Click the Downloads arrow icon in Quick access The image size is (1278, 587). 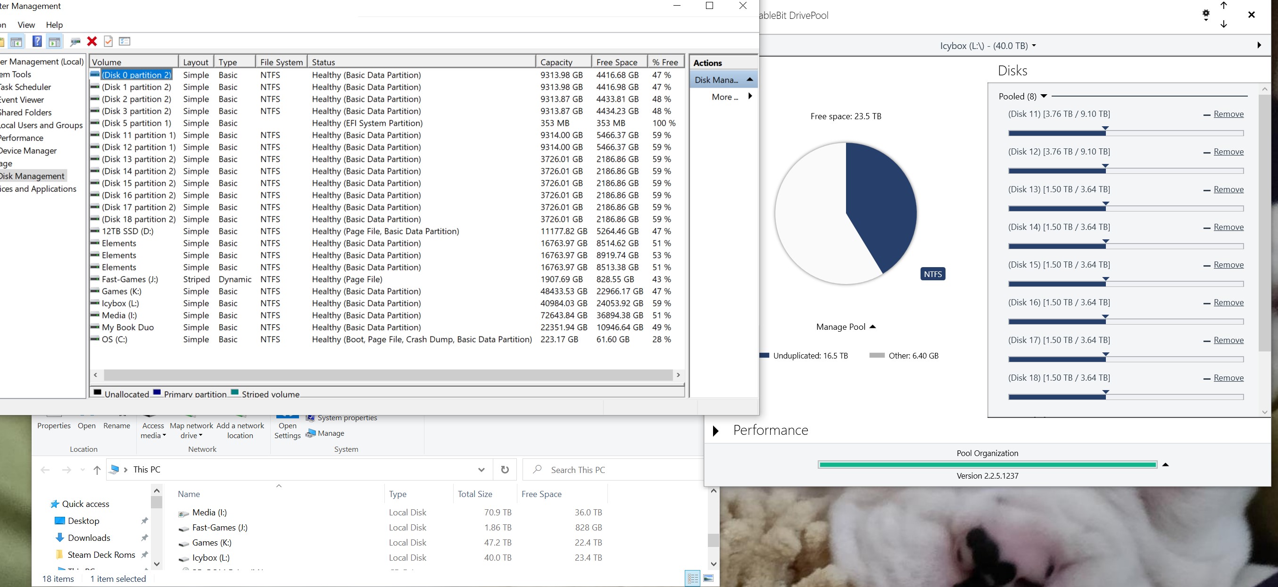[x=59, y=538]
